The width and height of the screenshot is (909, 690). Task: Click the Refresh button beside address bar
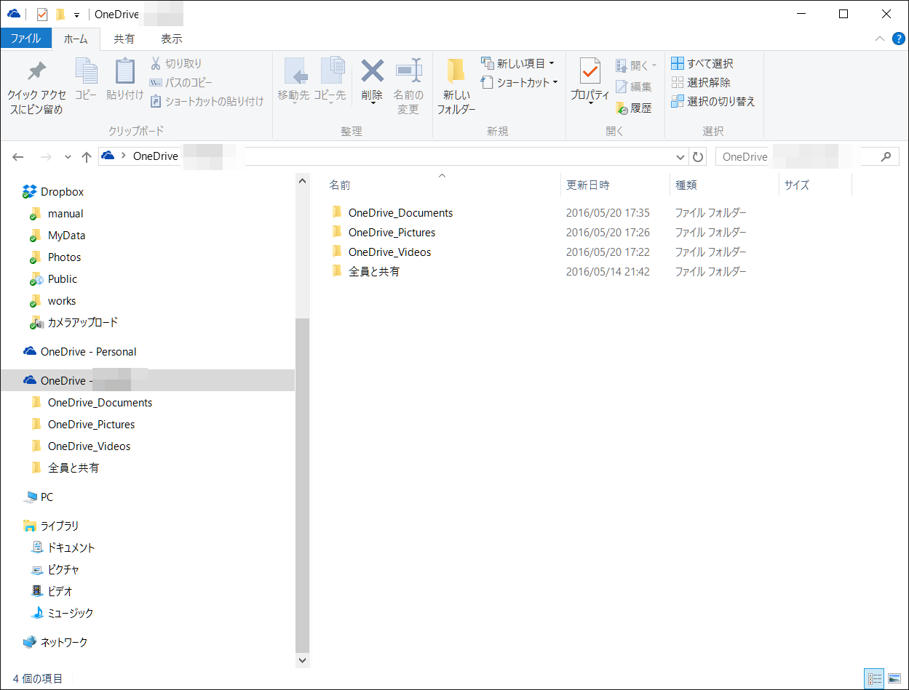(x=698, y=157)
